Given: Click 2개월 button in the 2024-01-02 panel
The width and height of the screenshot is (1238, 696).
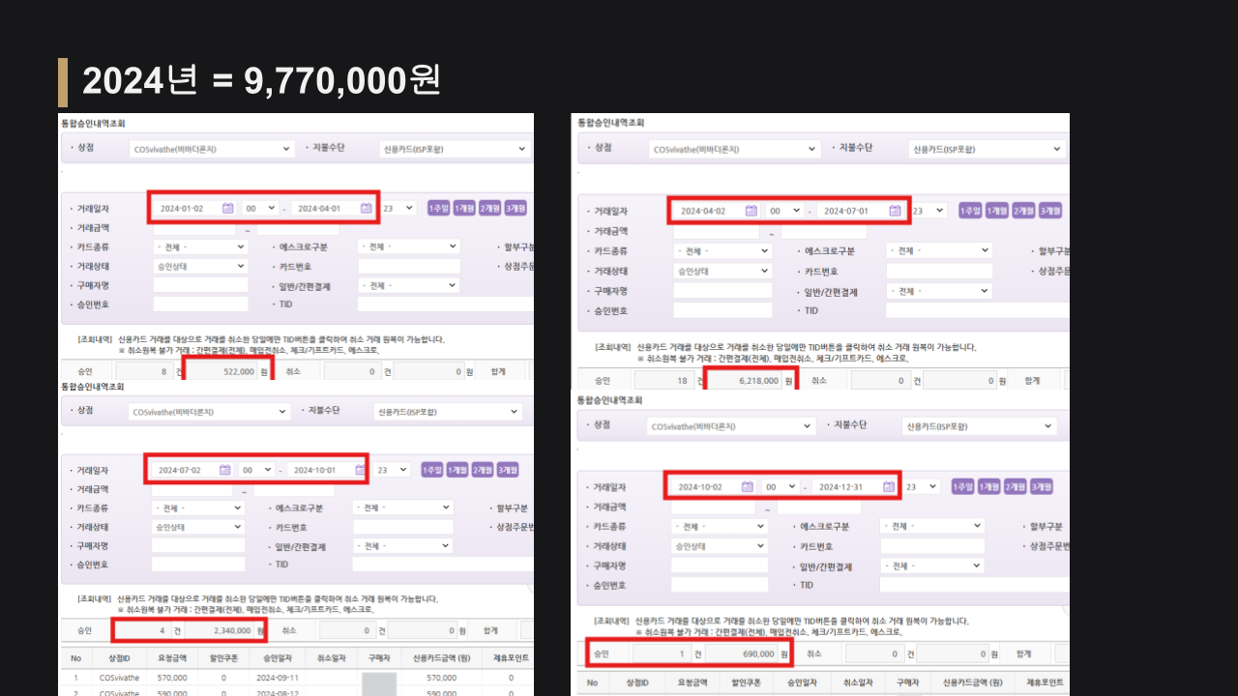Looking at the screenshot, I should [489, 208].
